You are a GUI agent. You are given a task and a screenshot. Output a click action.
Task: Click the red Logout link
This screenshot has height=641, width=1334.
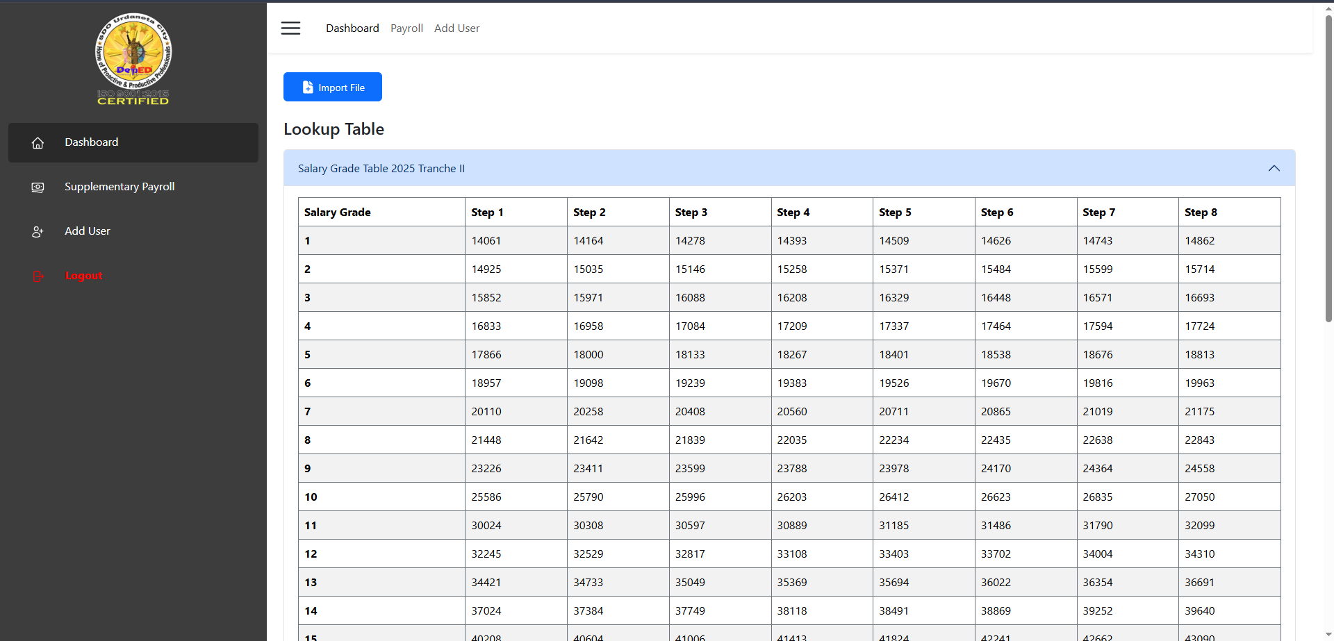(84, 276)
